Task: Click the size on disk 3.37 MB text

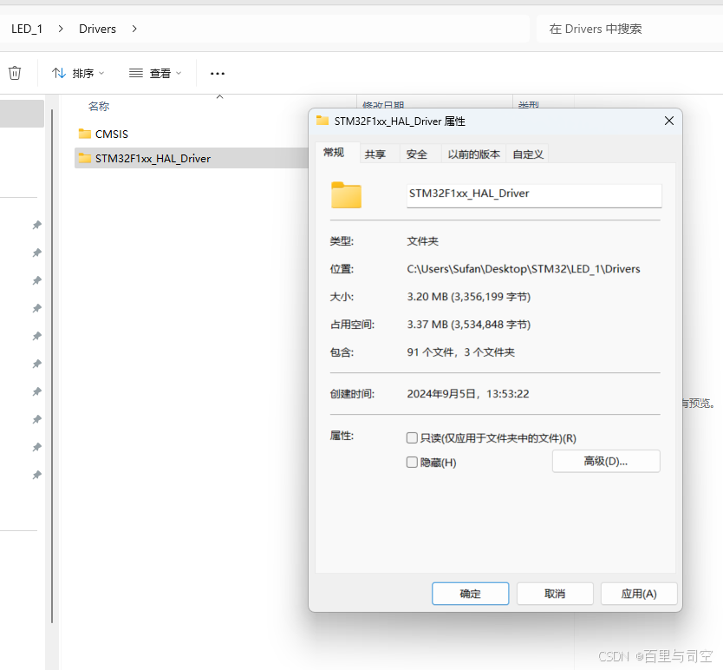Action: 468,325
